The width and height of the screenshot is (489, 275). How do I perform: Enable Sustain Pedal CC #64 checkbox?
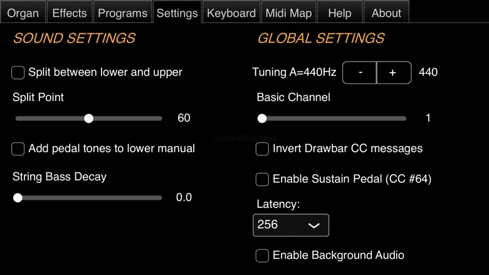click(262, 180)
